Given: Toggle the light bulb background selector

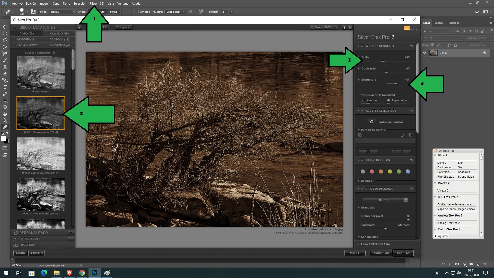Looking at the screenshot, I should pos(344,27).
